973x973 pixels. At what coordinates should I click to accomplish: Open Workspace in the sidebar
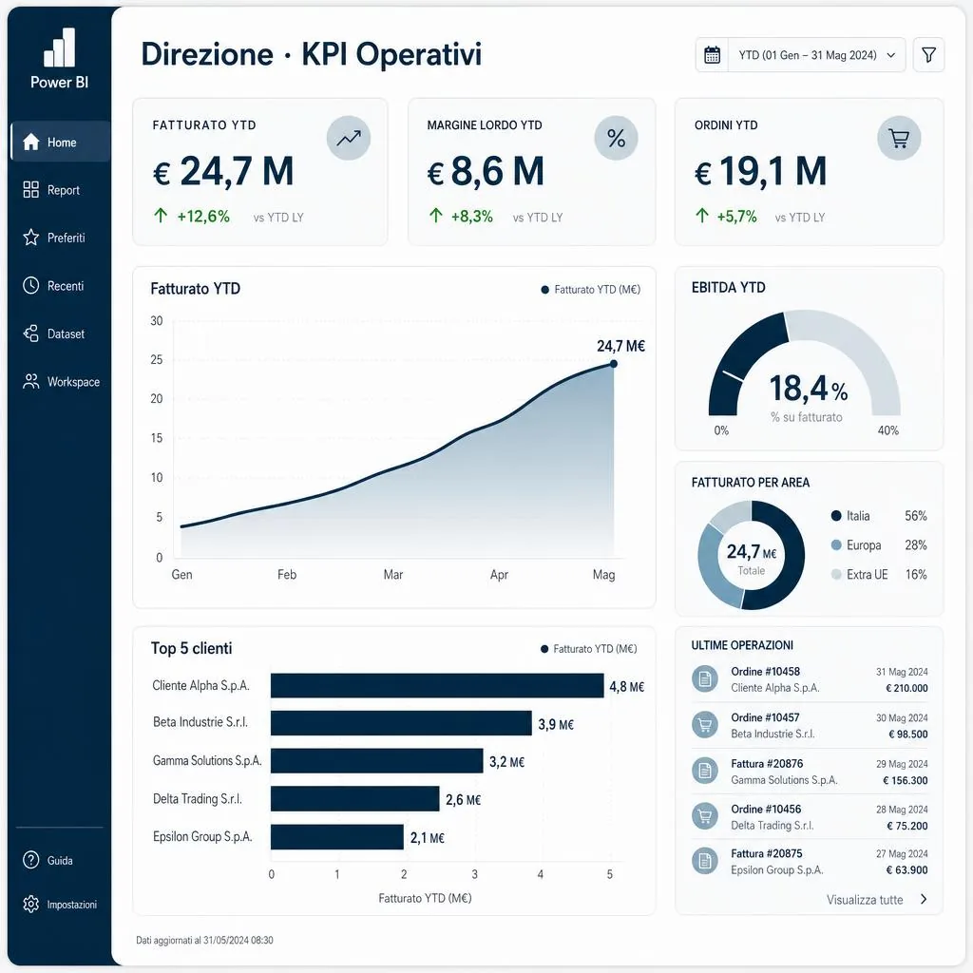tap(61, 382)
